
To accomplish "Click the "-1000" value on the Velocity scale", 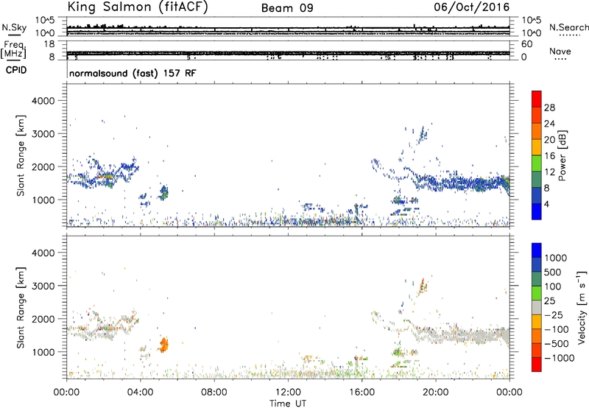I will tap(560, 358).
